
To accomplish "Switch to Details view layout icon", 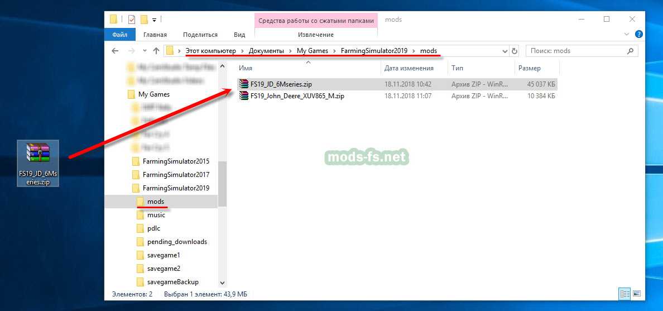I will tap(624, 293).
